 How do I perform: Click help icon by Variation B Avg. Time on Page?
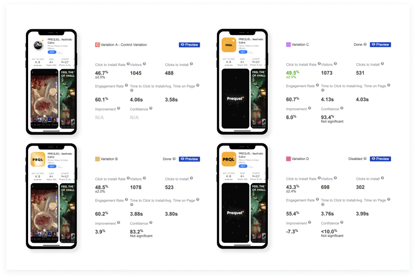[198, 200]
